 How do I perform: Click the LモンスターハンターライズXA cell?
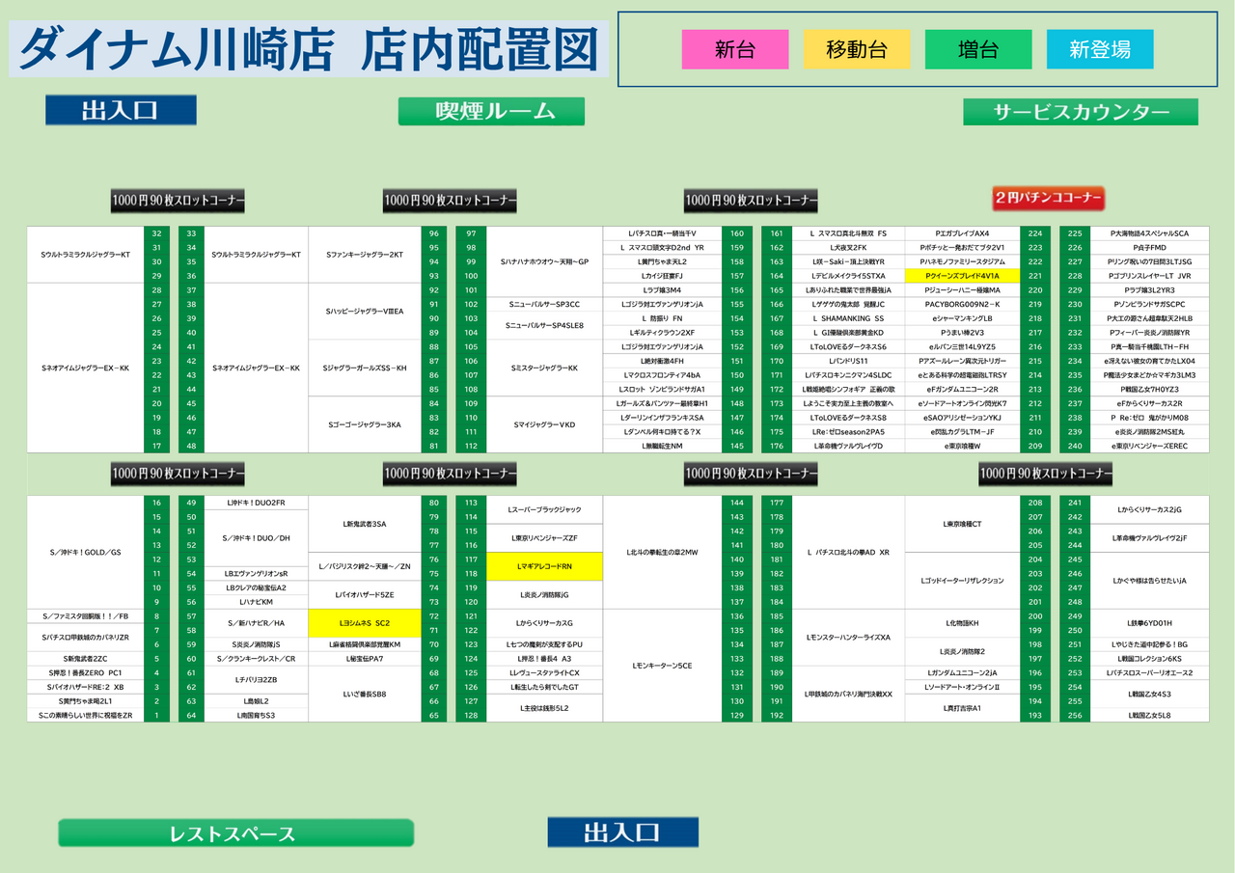click(x=848, y=637)
